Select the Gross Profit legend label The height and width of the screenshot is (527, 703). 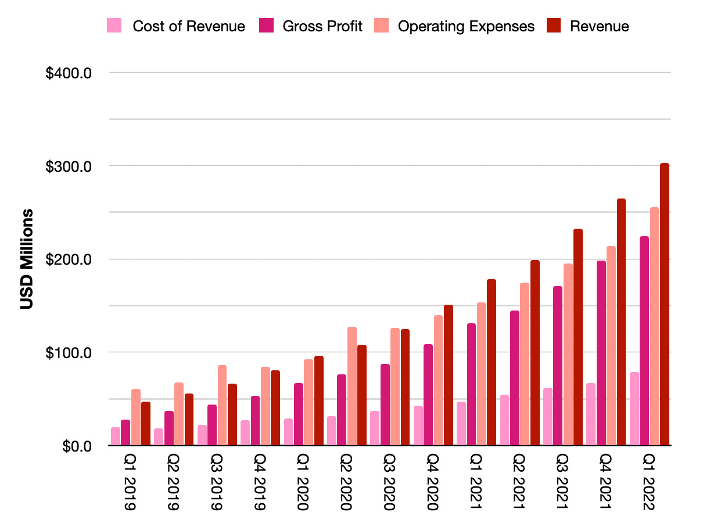tap(322, 26)
